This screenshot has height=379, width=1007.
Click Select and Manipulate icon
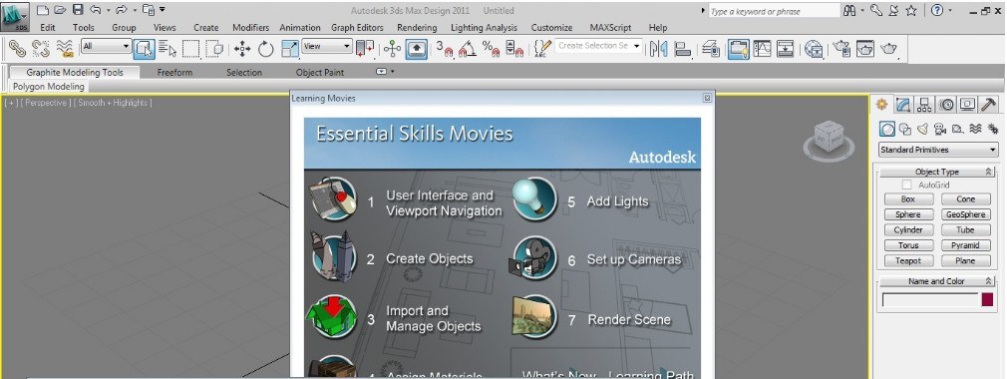[392, 49]
